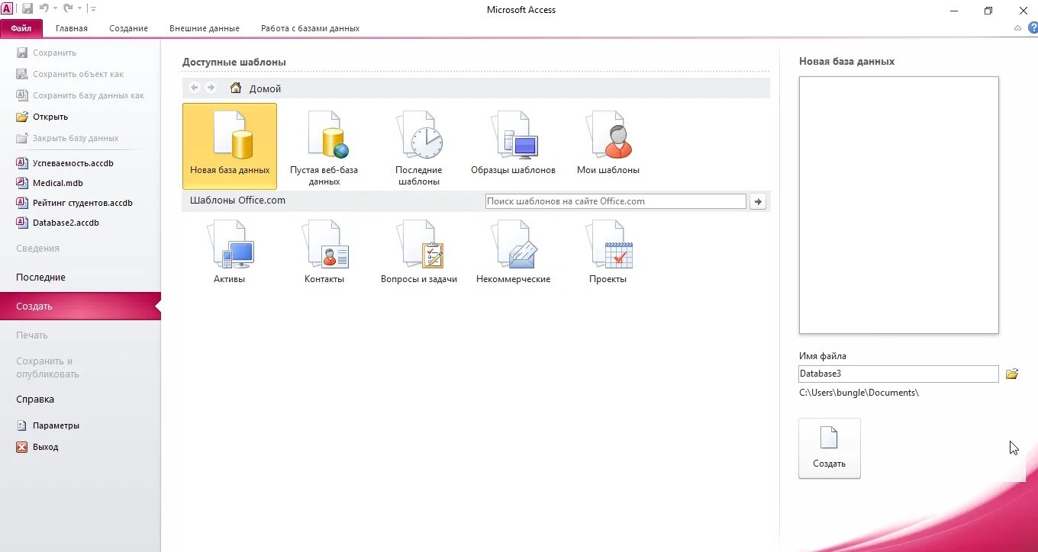Image resolution: width=1038 pixels, height=552 pixels.
Task: Choose the Пустая веб-база данных template
Action: 324,149
